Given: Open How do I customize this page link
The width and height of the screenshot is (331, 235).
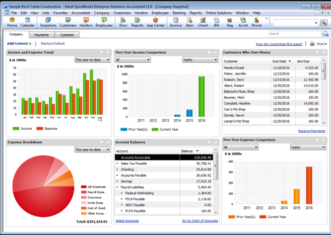Looking at the screenshot, I should coord(279,44).
